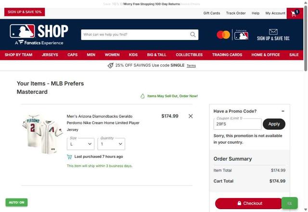Open the shopping cart icon

click(295, 13)
